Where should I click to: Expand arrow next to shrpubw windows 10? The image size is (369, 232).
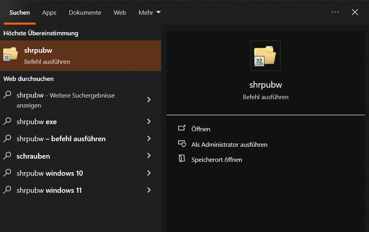tap(149, 173)
